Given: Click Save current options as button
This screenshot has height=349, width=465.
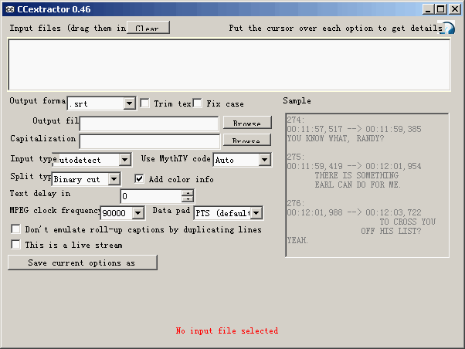Looking at the screenshot, I should coord(83,263).
